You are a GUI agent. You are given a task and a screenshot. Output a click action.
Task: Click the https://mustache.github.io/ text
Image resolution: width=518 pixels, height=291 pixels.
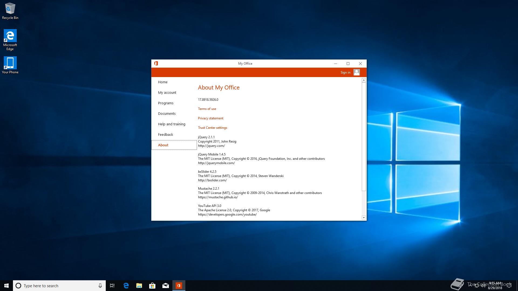218,197
